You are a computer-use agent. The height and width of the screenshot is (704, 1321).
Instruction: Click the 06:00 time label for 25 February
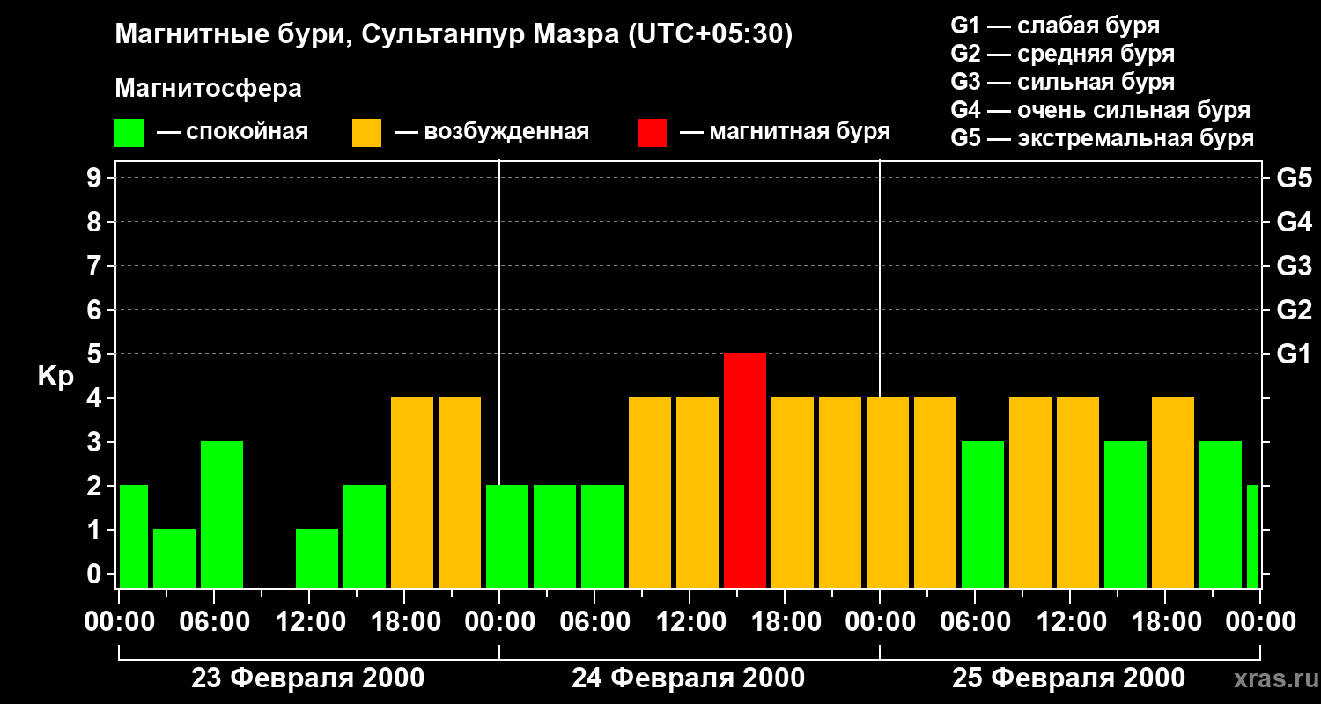[975, 622]
